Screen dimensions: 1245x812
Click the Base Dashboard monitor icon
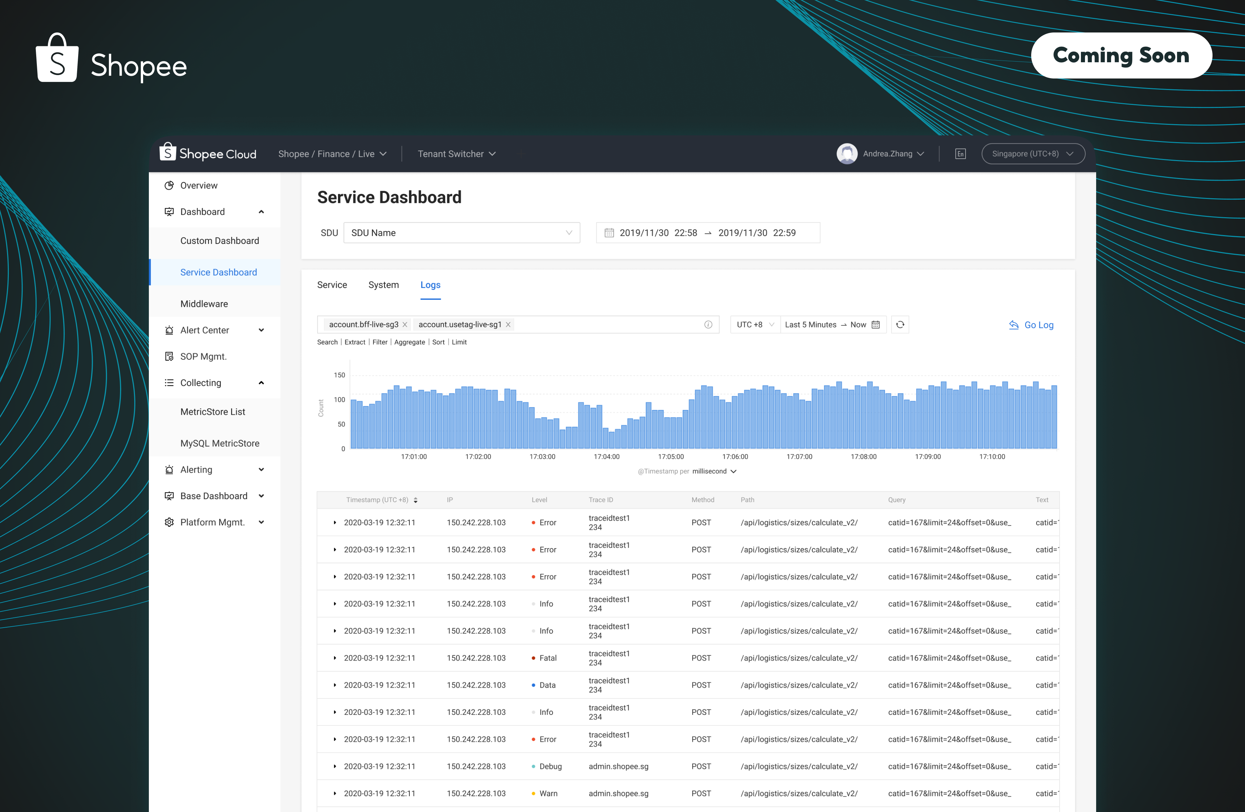[169, 496]
